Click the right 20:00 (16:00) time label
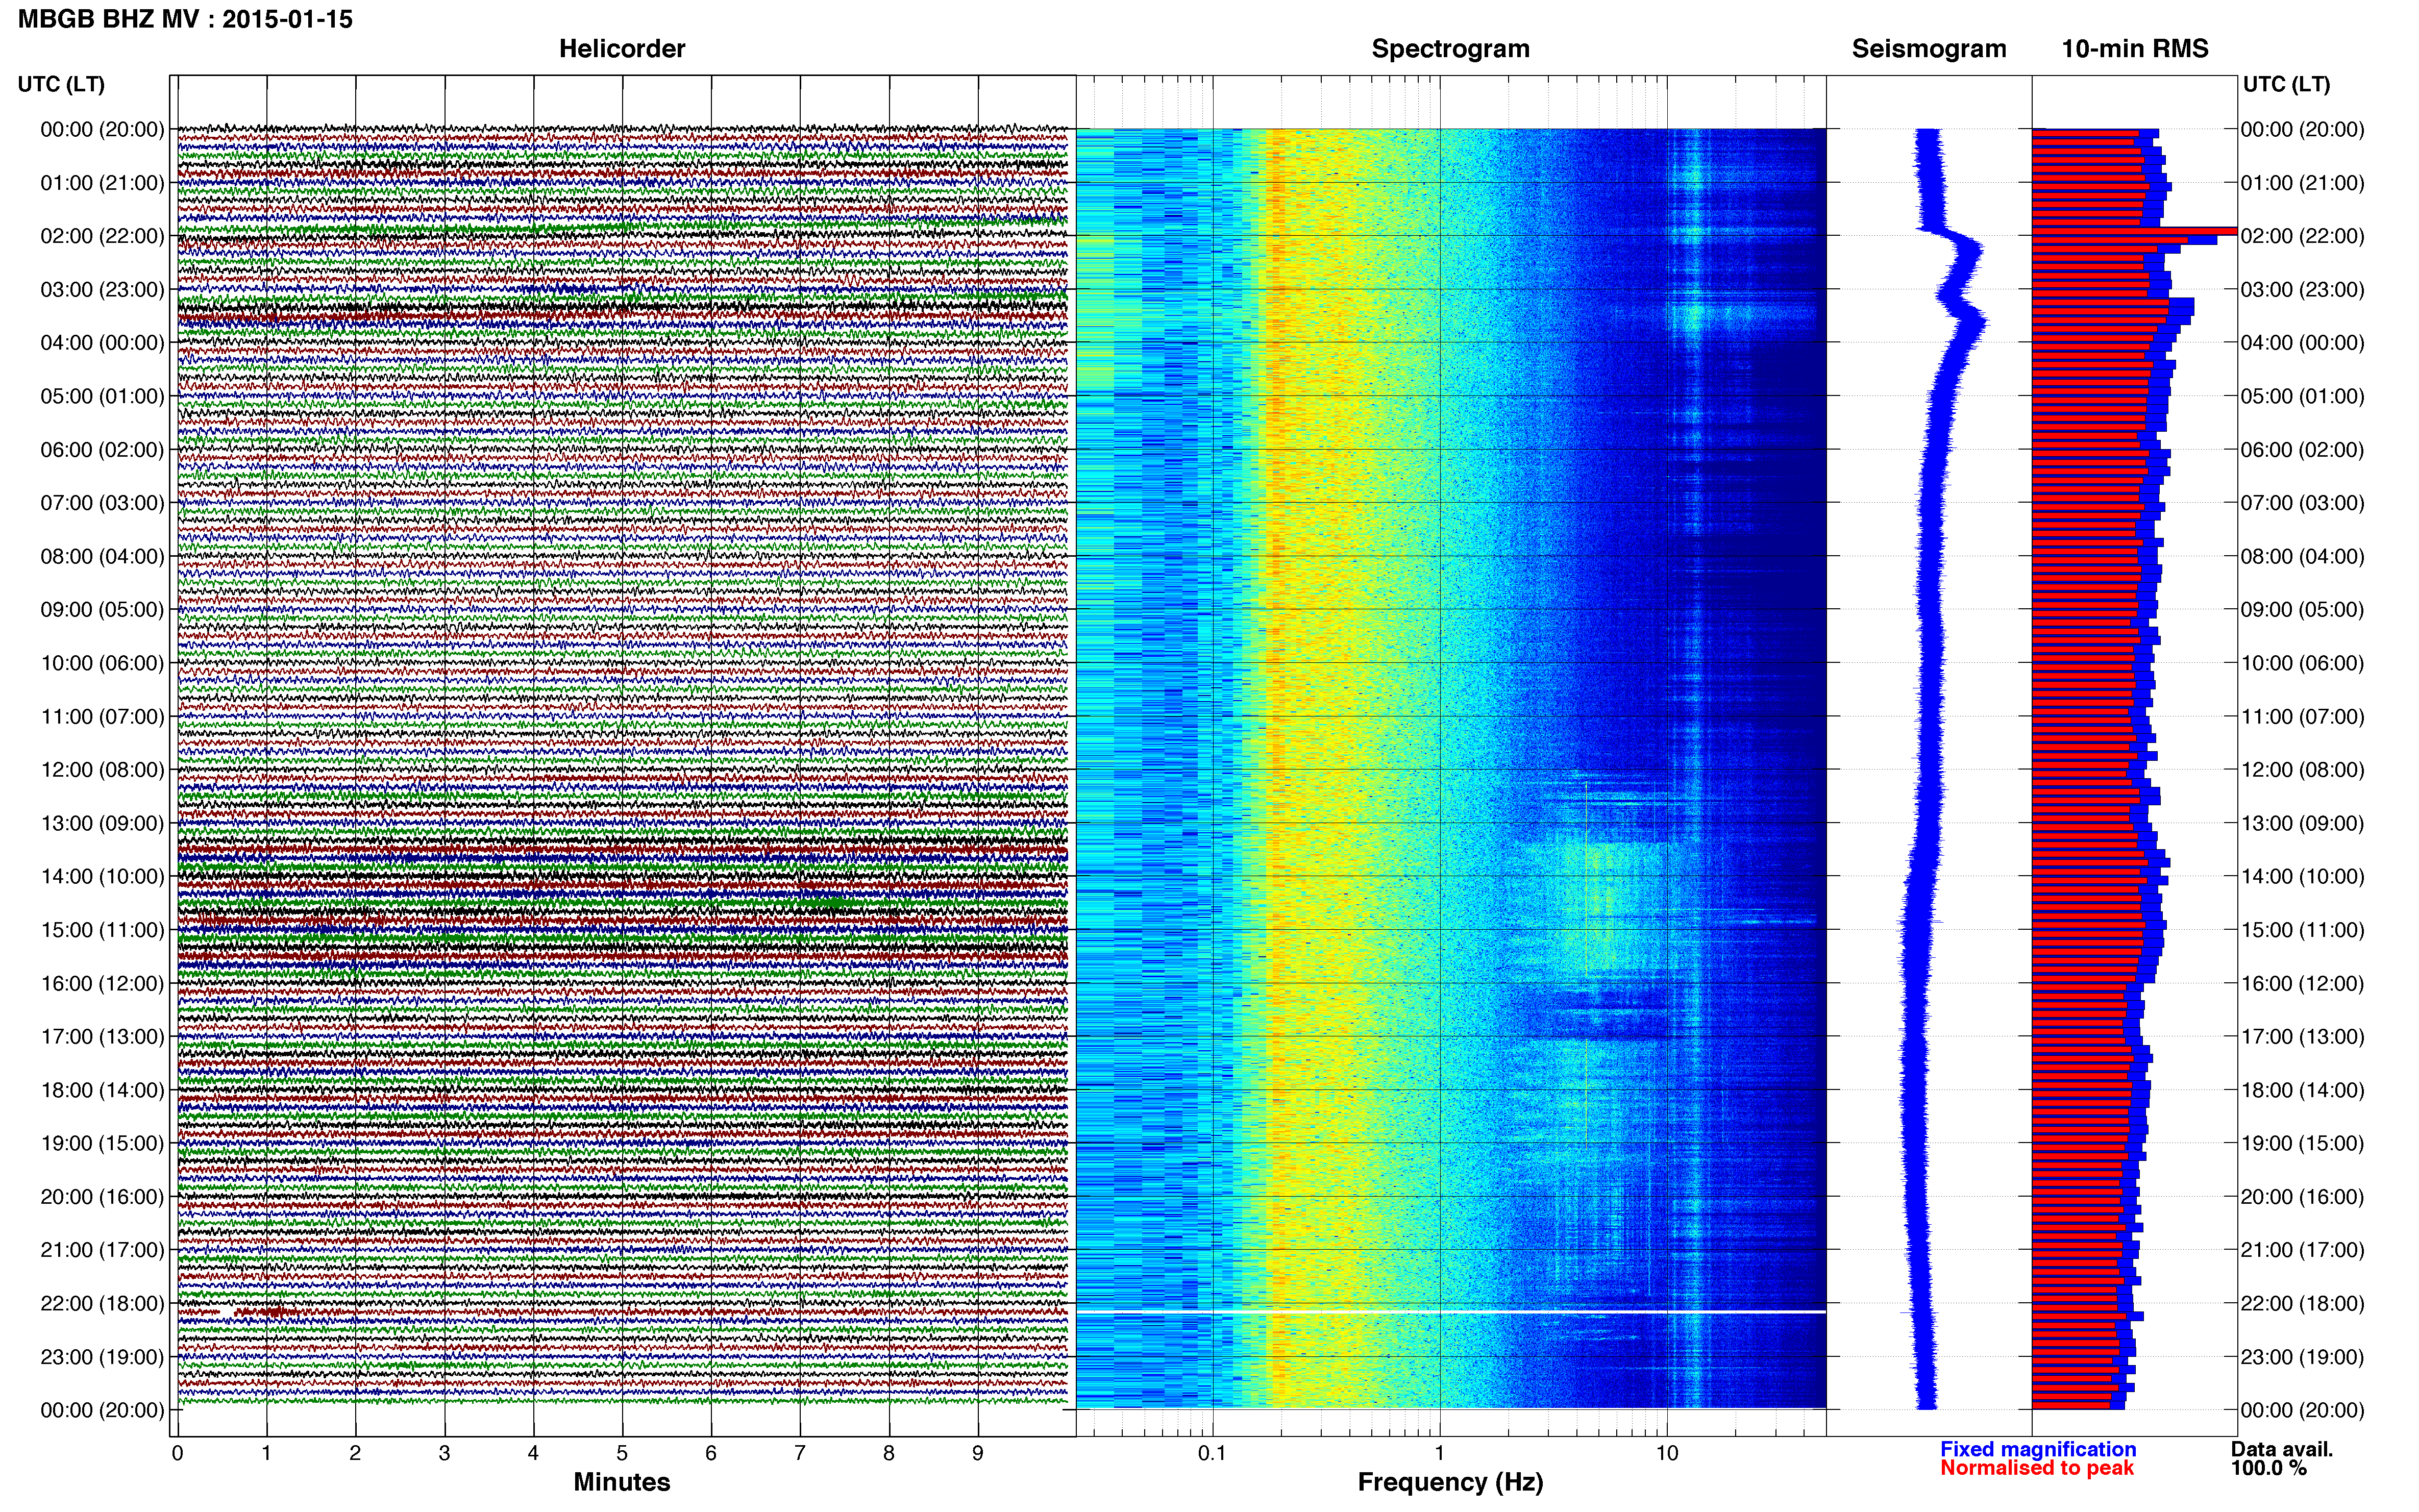Viewport: 2419px width, 1512px height. click(2303, 1197)
